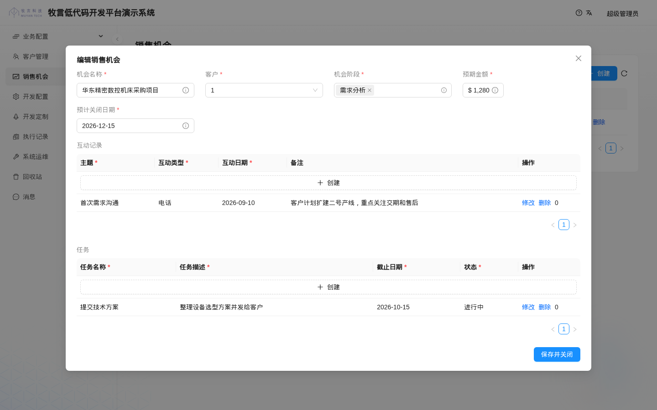The width and height of the screenshot is (657, 410).
Task: Click 保存并关闭 button
Action: coord(557,354)
